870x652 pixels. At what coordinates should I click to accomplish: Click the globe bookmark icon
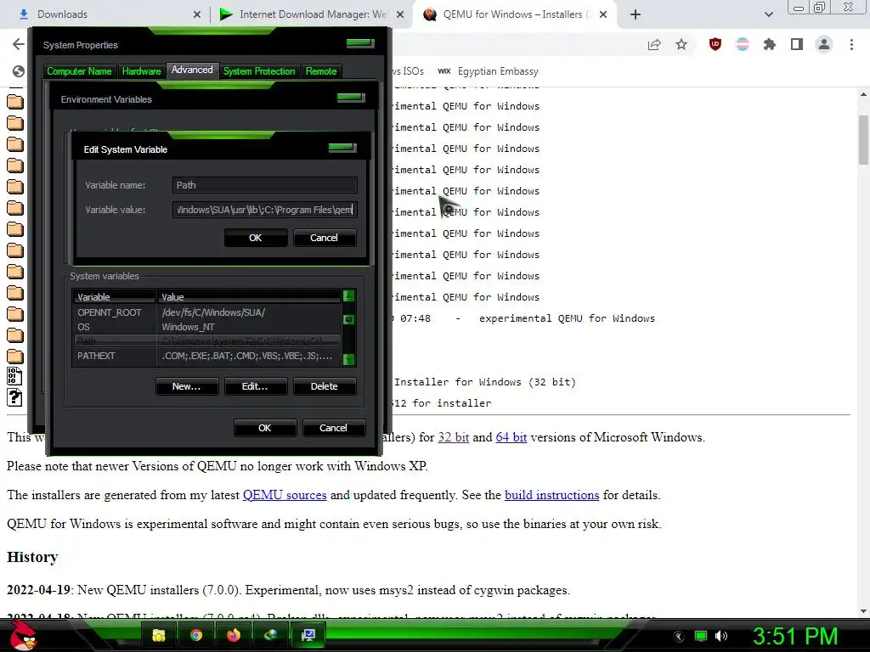[x=19, y=71]
